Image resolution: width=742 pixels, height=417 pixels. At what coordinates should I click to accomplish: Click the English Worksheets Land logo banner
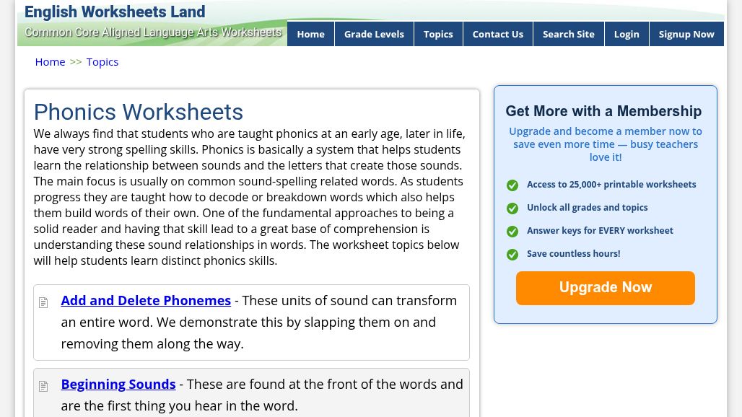click(115, 12)
